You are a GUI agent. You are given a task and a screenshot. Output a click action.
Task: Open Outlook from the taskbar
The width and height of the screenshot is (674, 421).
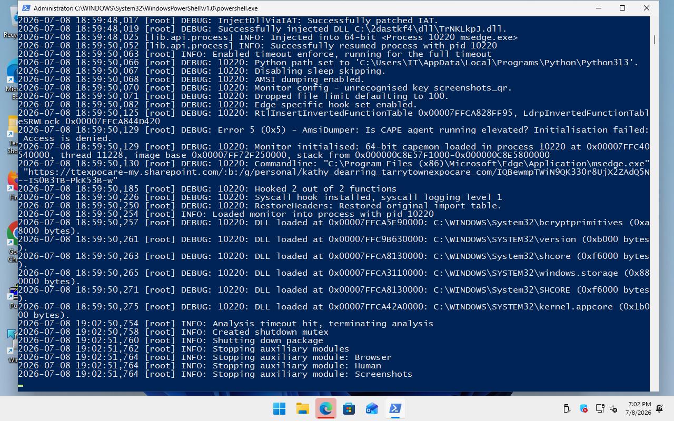372,408
